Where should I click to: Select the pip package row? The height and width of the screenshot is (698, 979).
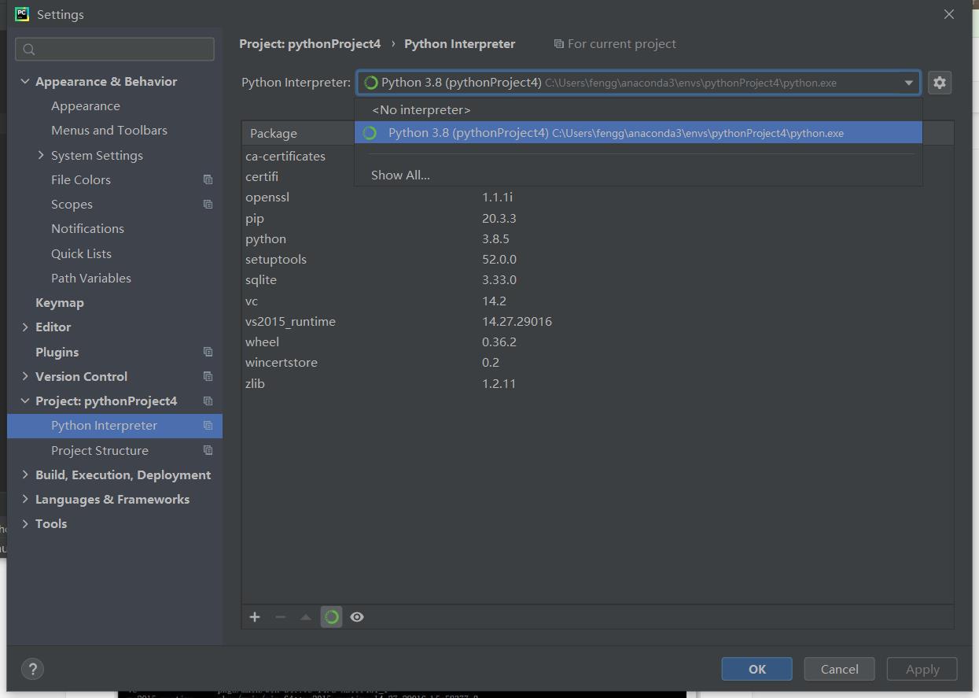coord(598,218)
